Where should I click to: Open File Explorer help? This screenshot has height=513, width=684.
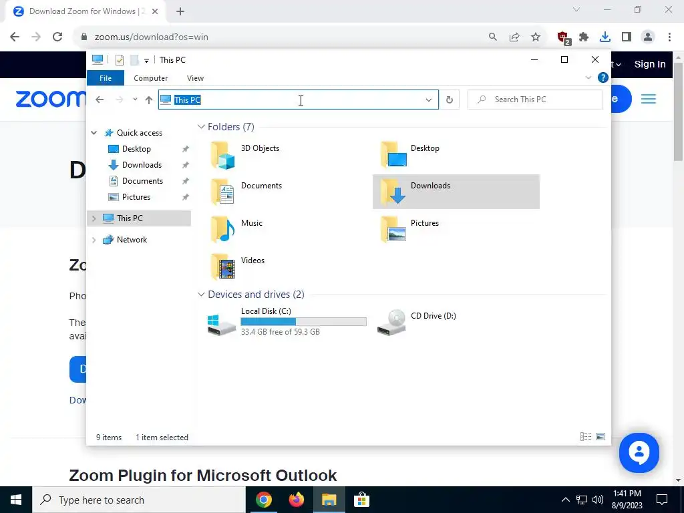[x=603, y=77]
